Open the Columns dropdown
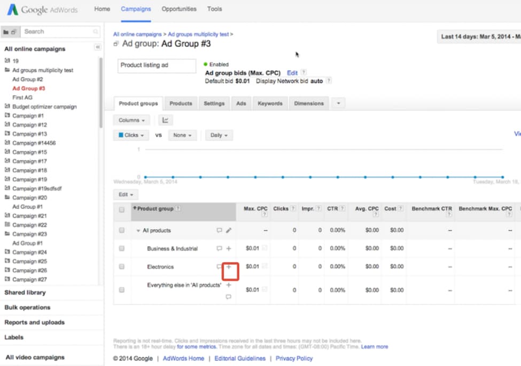521x366 pixels. [131, 120]
